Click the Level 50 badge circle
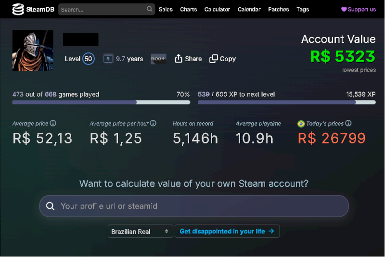385x257 pixels. 89,59
